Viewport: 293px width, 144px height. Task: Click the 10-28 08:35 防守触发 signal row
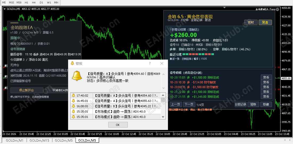(194, 87)
